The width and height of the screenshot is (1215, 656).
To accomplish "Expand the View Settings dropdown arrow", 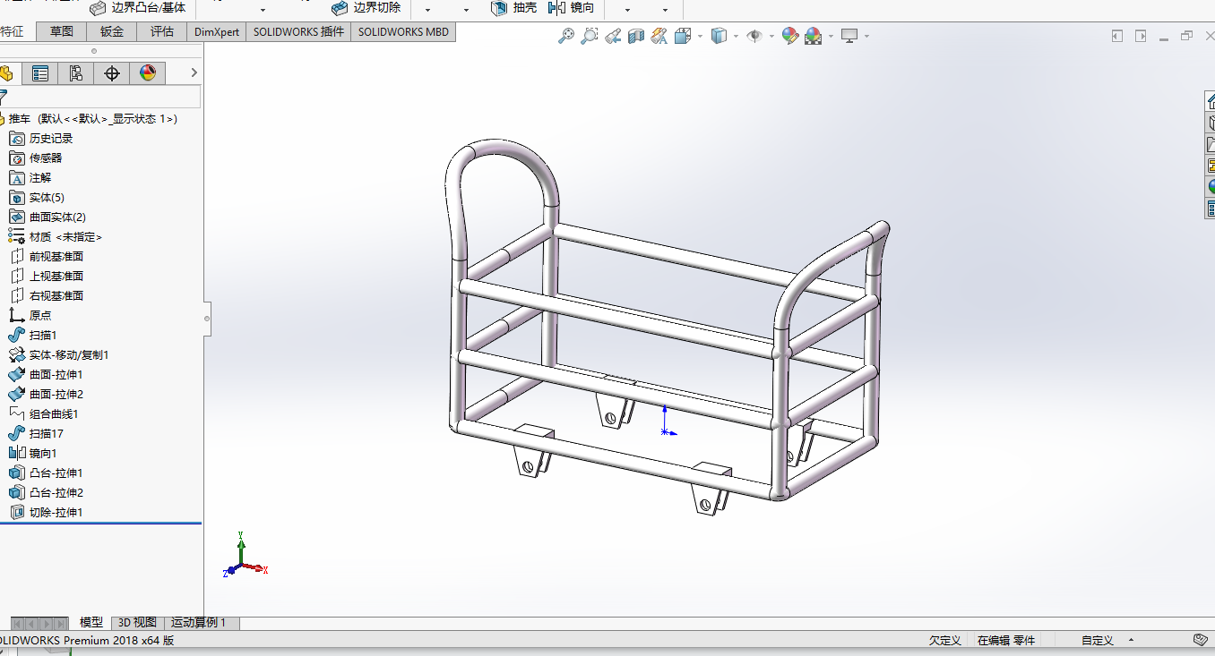I will [x=866, y=37].
